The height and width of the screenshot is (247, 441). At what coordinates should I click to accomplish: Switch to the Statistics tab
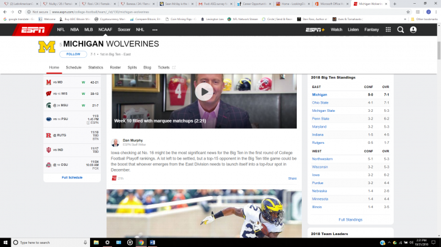point(96,68)
